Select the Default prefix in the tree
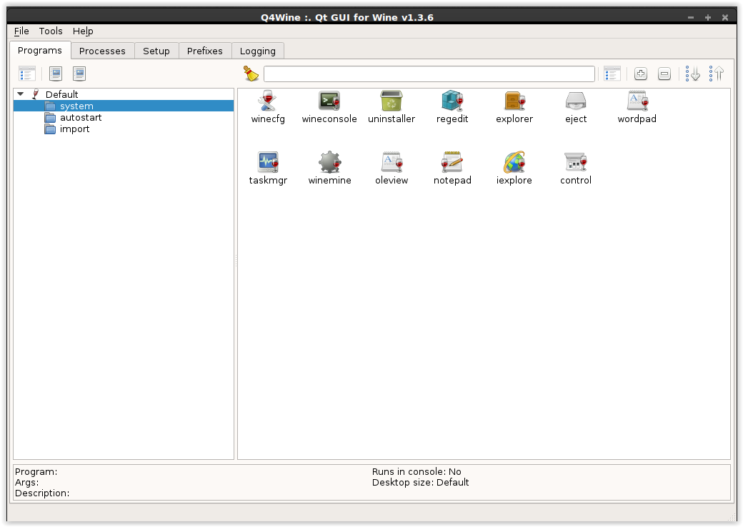743x527 pixels. (x=61, y=94)
